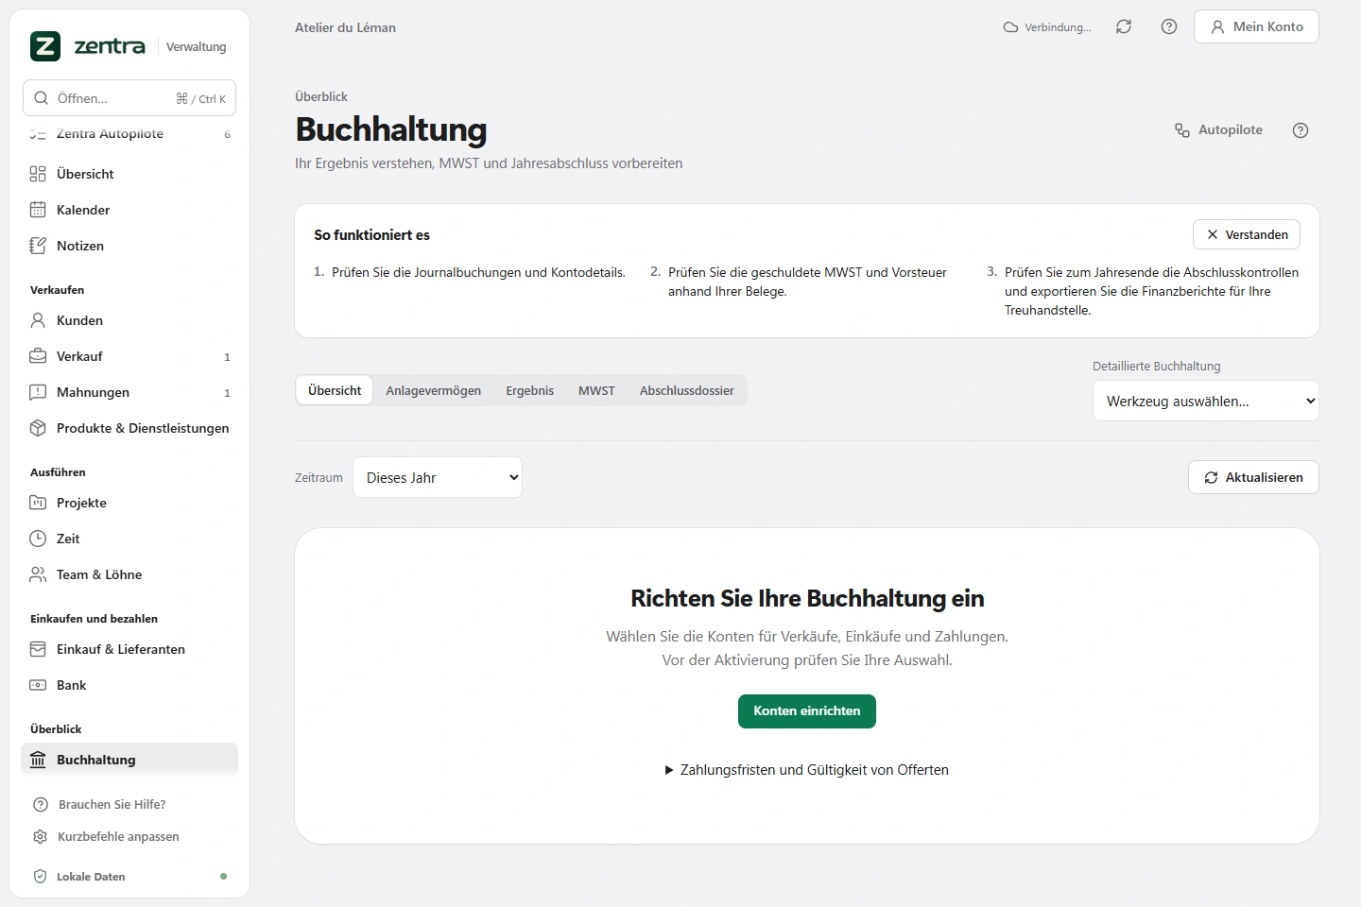Click the Konten einrichten button
This screenshot has height=907, width=1361.
[x=807, y=711]
